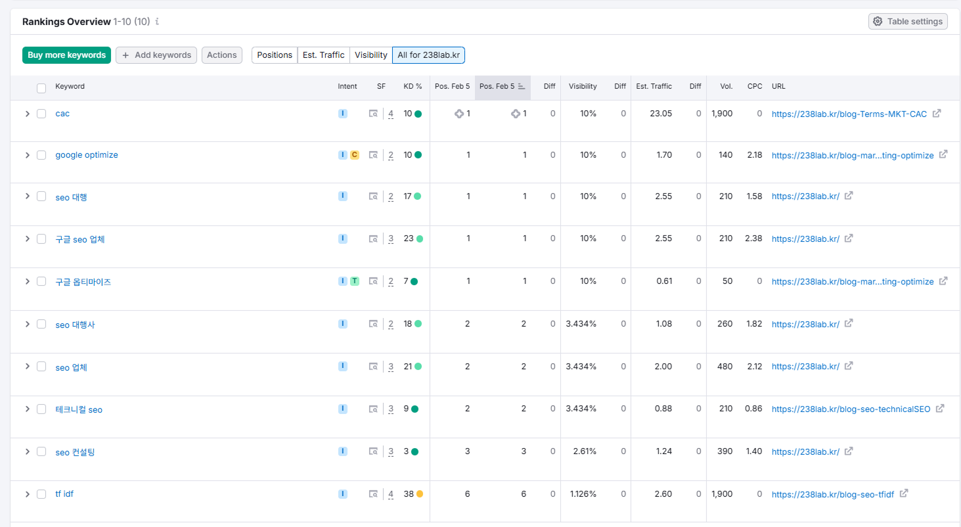Open external link icon in 구글 옵티마이즈 row

click(943, 281)
